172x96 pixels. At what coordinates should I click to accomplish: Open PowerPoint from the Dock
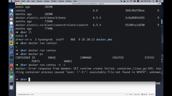11,65
